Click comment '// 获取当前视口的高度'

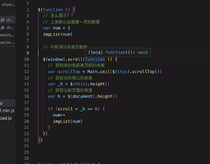click(70, 78)
